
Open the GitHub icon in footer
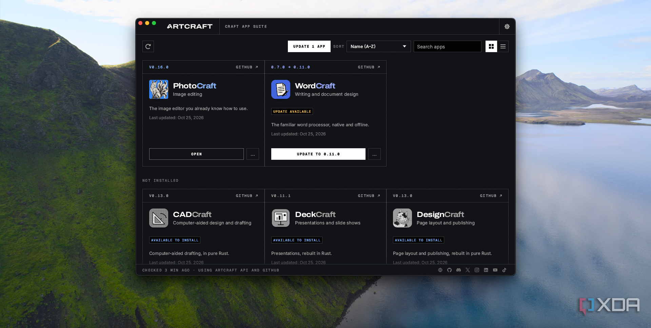[x=449, y=270]
